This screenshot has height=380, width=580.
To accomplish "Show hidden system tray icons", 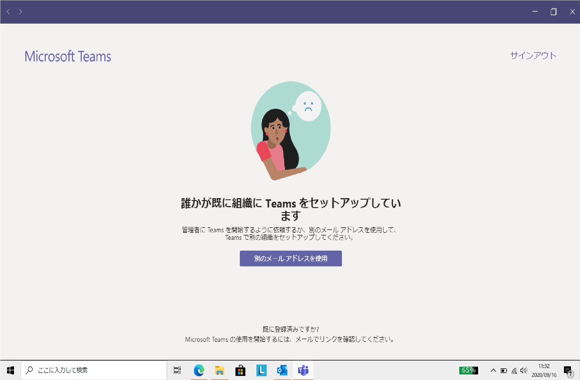I will [x=493, y=370].
